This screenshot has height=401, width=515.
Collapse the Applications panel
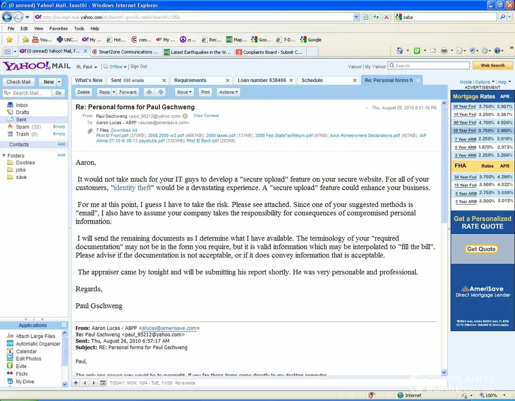(x=64, y=325)
